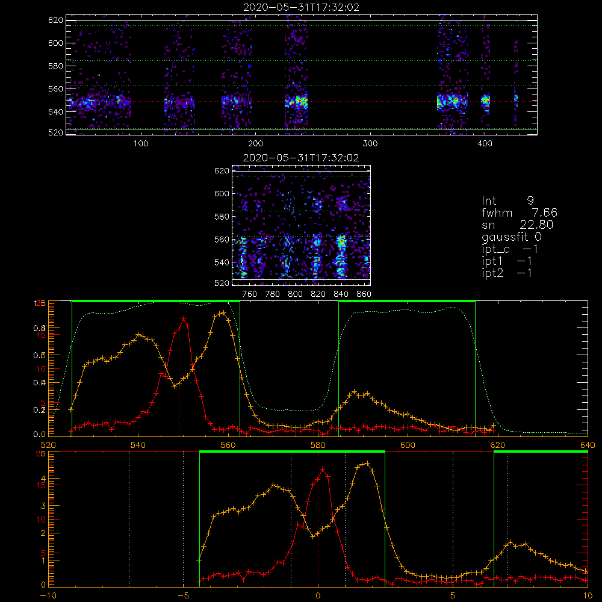Select the 'Int 9' readout line

click(507, 200)
